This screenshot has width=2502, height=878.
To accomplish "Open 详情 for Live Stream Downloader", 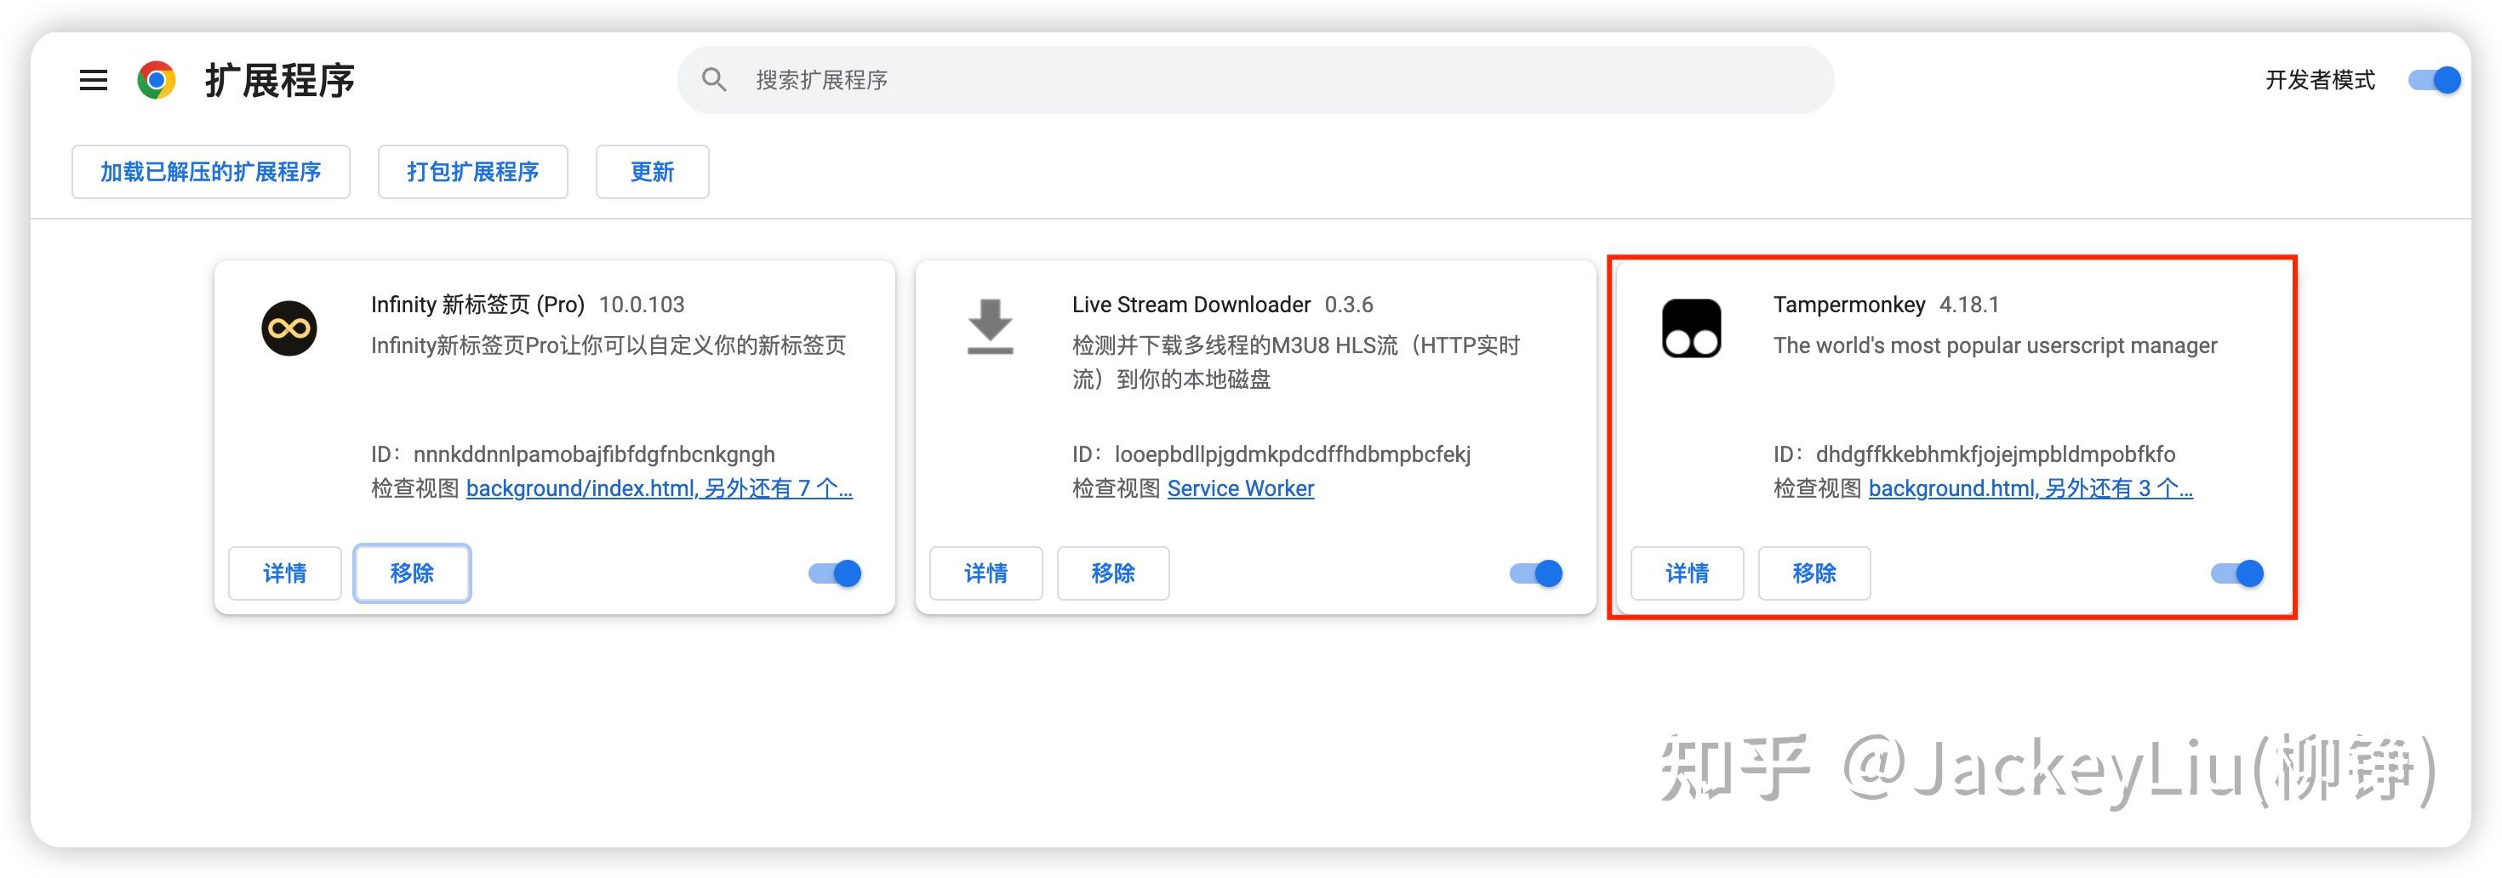I will pos(985,573).
